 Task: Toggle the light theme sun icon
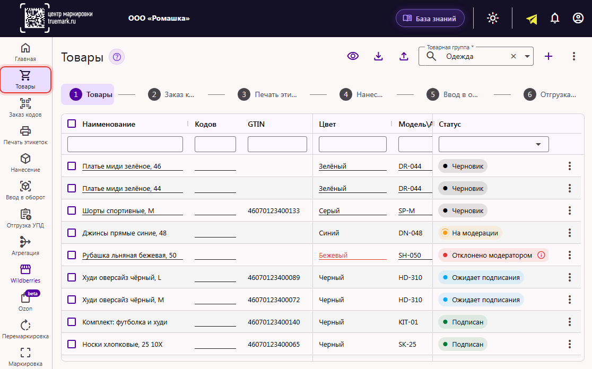point(493,18)
